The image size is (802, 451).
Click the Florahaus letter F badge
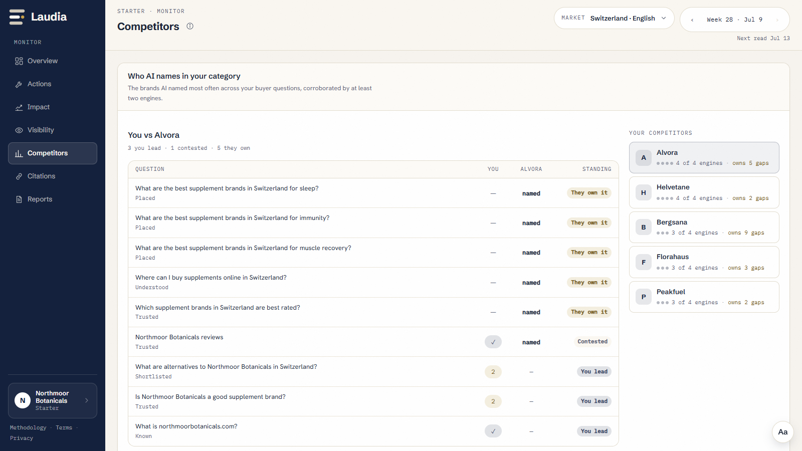(644, 262)
